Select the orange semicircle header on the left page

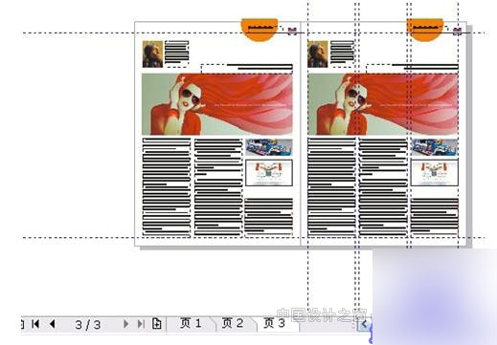(x=260, y=30)
